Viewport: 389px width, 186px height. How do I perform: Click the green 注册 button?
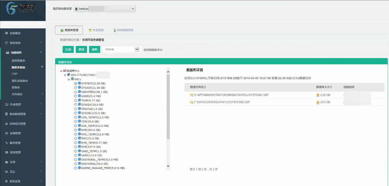[68, 50]
